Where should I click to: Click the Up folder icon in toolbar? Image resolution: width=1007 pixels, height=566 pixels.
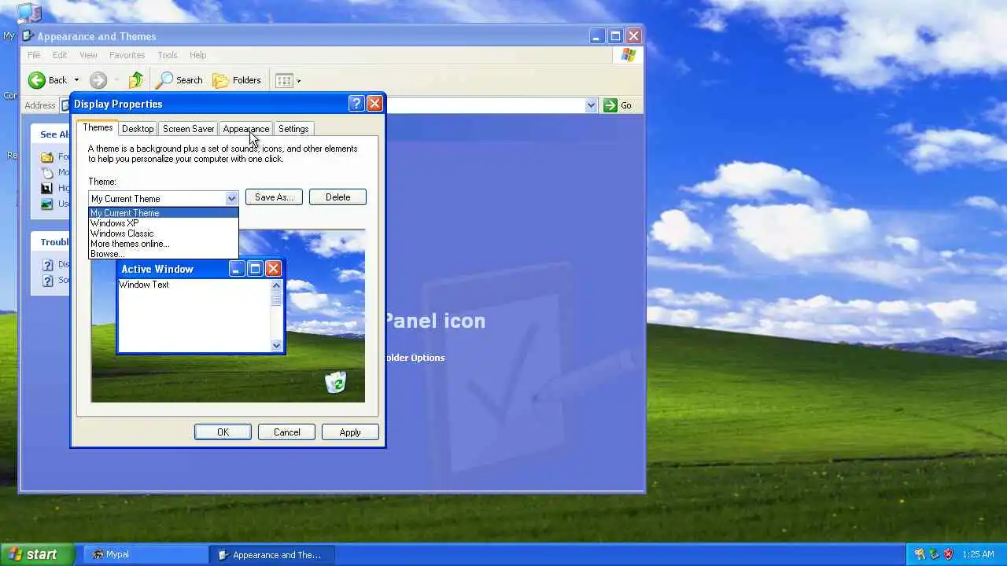[x=135, y=80]
